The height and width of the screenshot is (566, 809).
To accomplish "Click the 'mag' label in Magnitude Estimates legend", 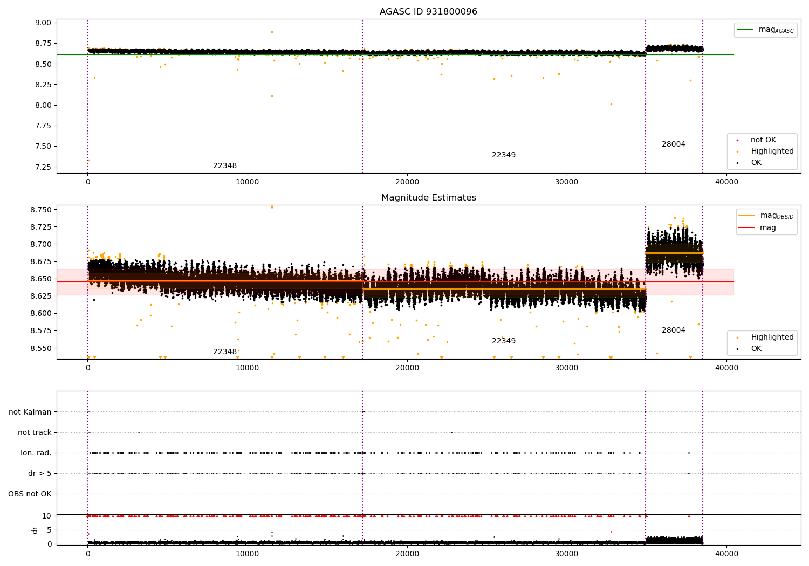I will click(768, 227).
